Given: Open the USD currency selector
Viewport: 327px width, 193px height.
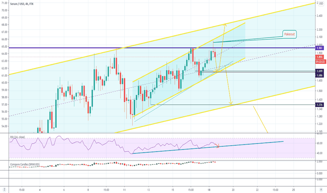Looking at the screenshot, I should tap(321, 4).
